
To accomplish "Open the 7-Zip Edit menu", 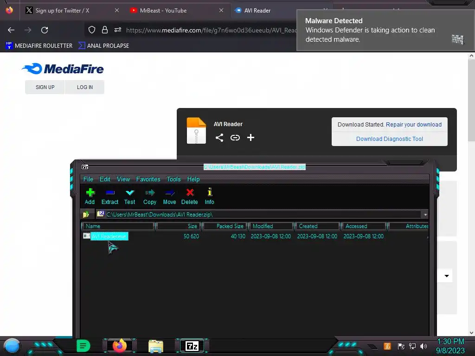I will pos(105,179).
